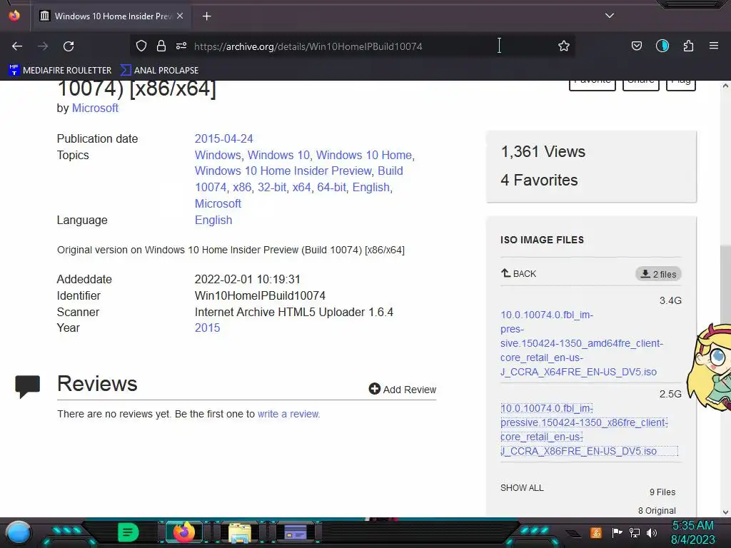Viewport: 731px width, 548px height.
Task: Open the site permissions icon in address bar
Action: [181, 46]
